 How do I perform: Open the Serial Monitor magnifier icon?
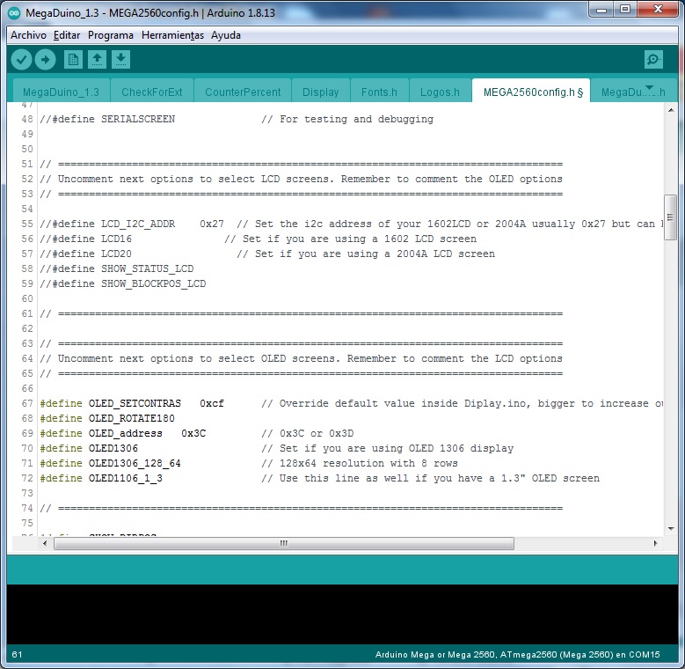tap(653, 60)
